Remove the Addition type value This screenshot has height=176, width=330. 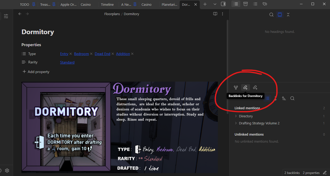coord(132,54)
